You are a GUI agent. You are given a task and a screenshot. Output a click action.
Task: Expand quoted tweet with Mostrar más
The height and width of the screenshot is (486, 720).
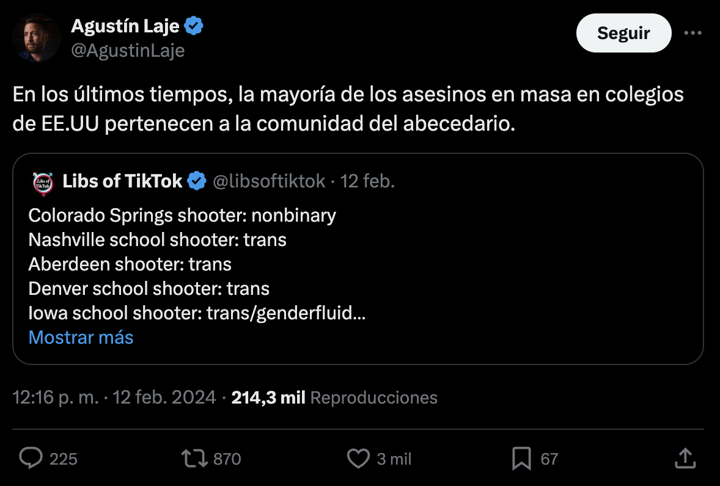(81, 338)
